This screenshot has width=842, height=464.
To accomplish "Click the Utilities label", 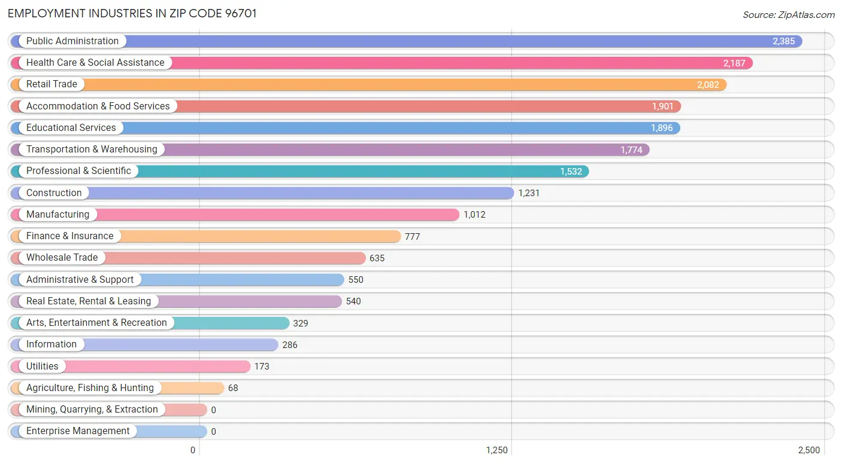I will [x=43, y=367].
